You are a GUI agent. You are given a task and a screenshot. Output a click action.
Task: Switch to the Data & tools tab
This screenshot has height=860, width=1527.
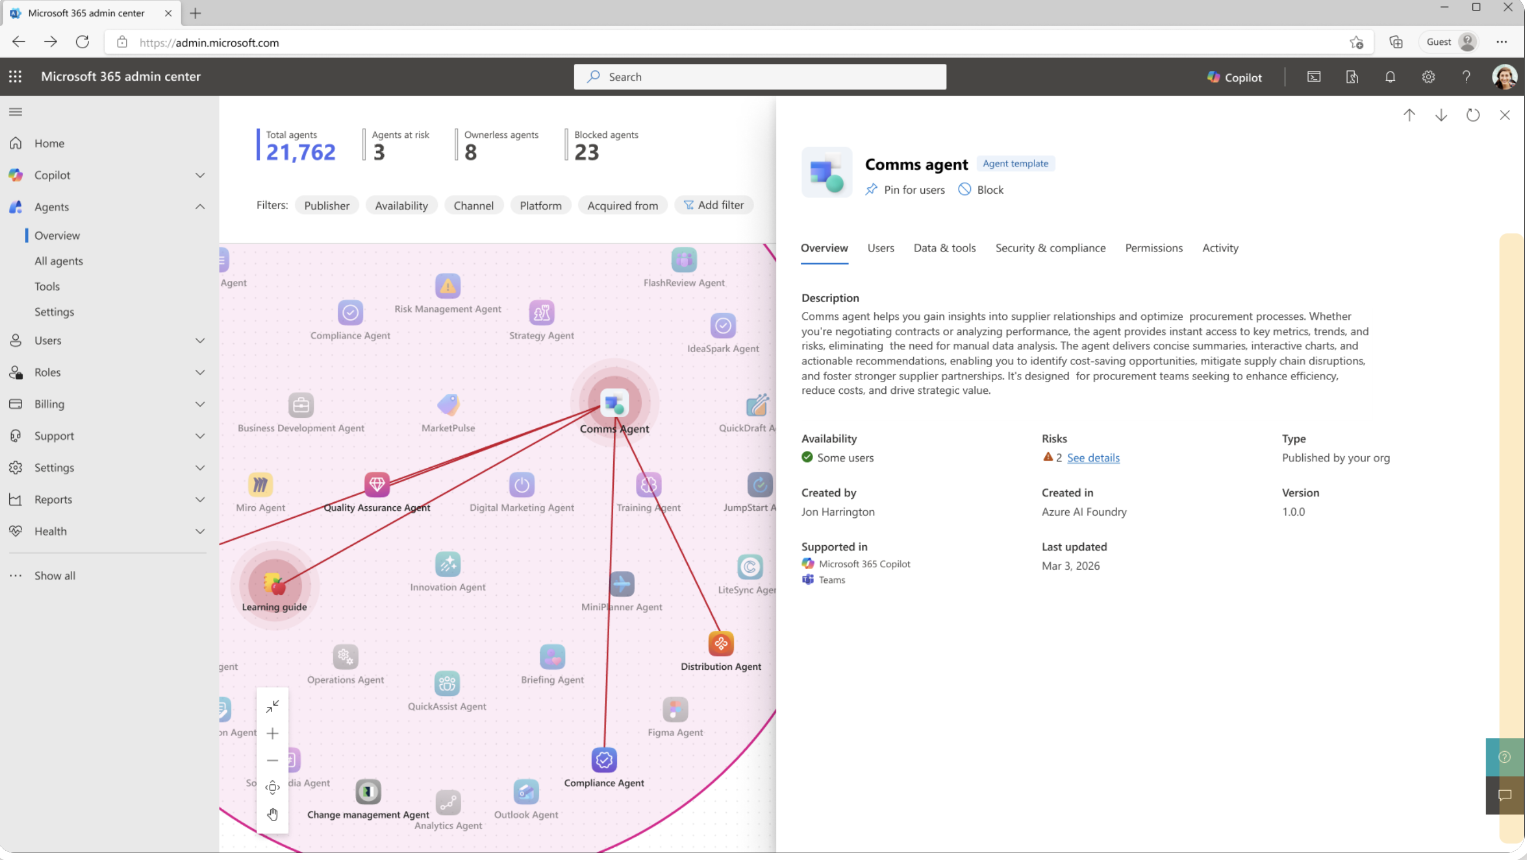pos(944,248)
